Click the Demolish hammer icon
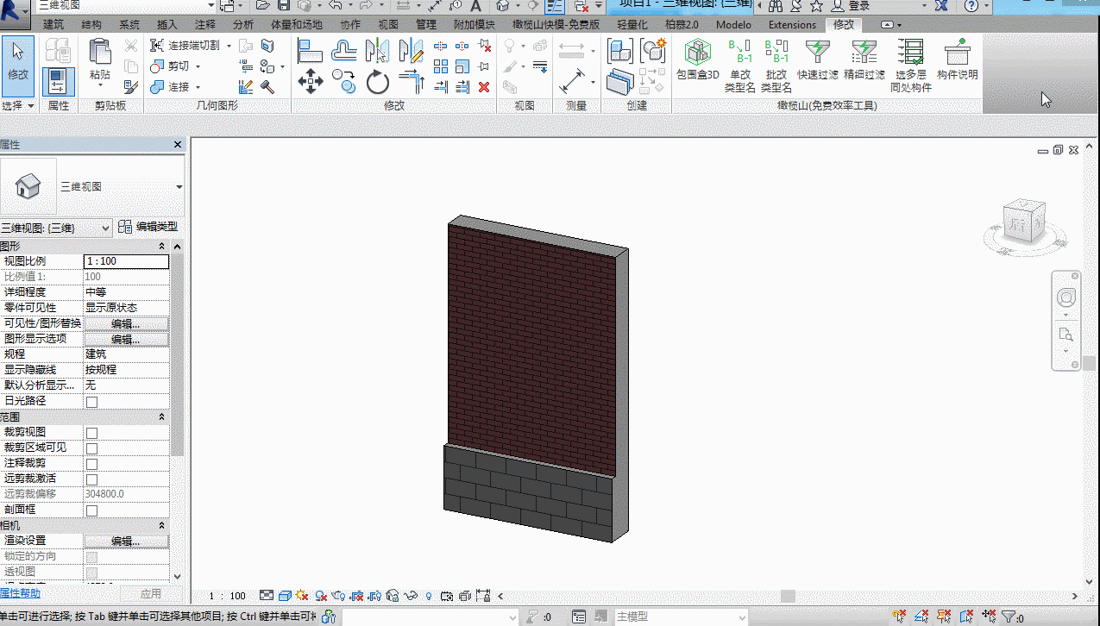Viewport: 1100px width, 626px height. click(268, 86)
